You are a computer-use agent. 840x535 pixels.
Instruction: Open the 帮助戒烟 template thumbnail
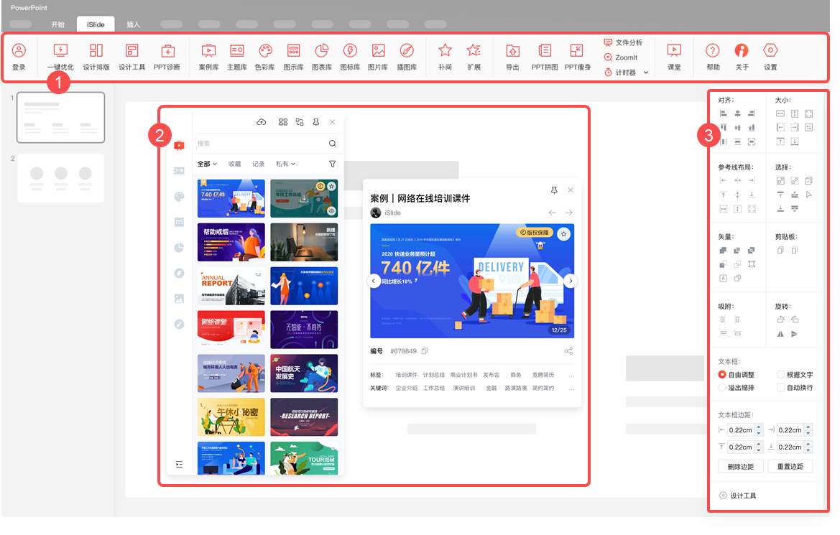231,242
